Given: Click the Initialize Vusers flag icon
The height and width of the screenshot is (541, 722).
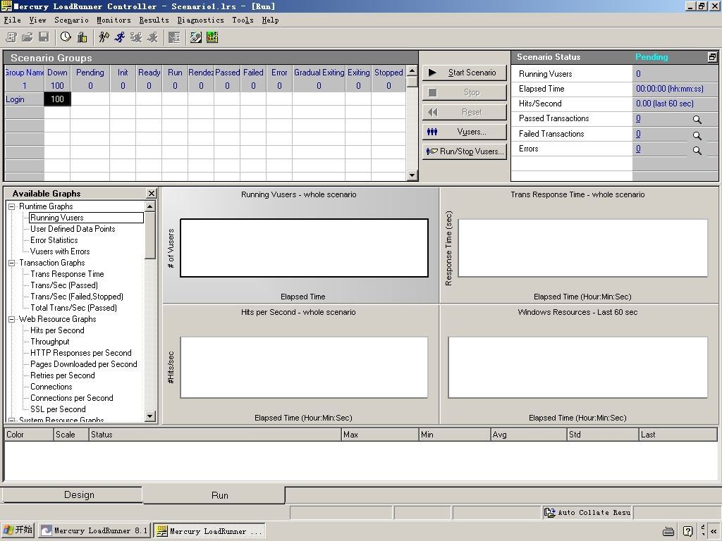Looking at the screenshot, I should click(104, 37).
